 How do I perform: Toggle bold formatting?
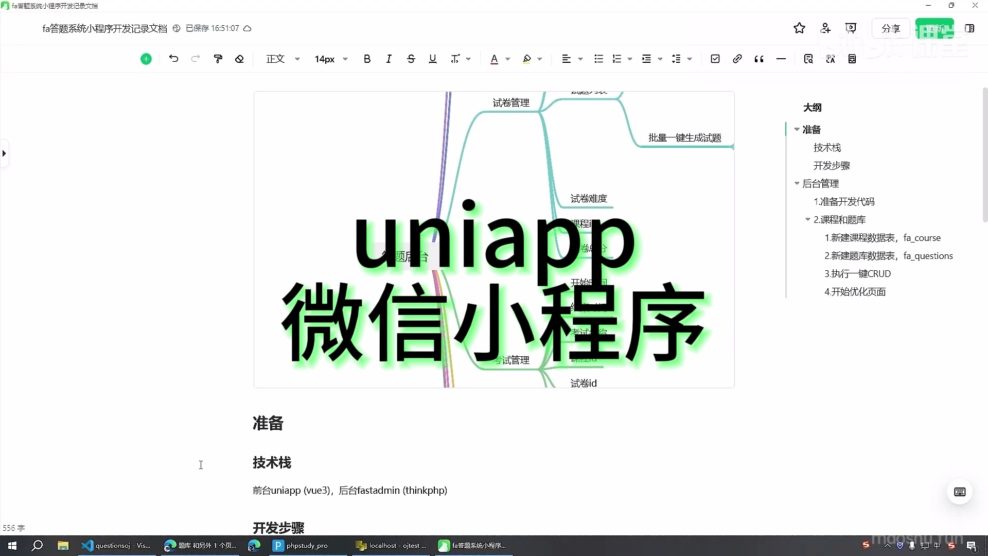(367, 59)
